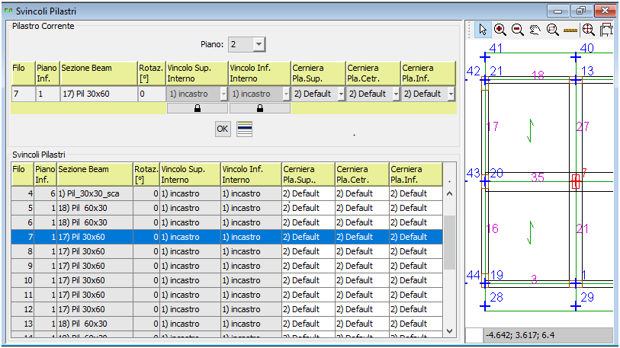
Task: Expand Cerniera Pla.Sup. Default dropdown
Action: [340, 94]
